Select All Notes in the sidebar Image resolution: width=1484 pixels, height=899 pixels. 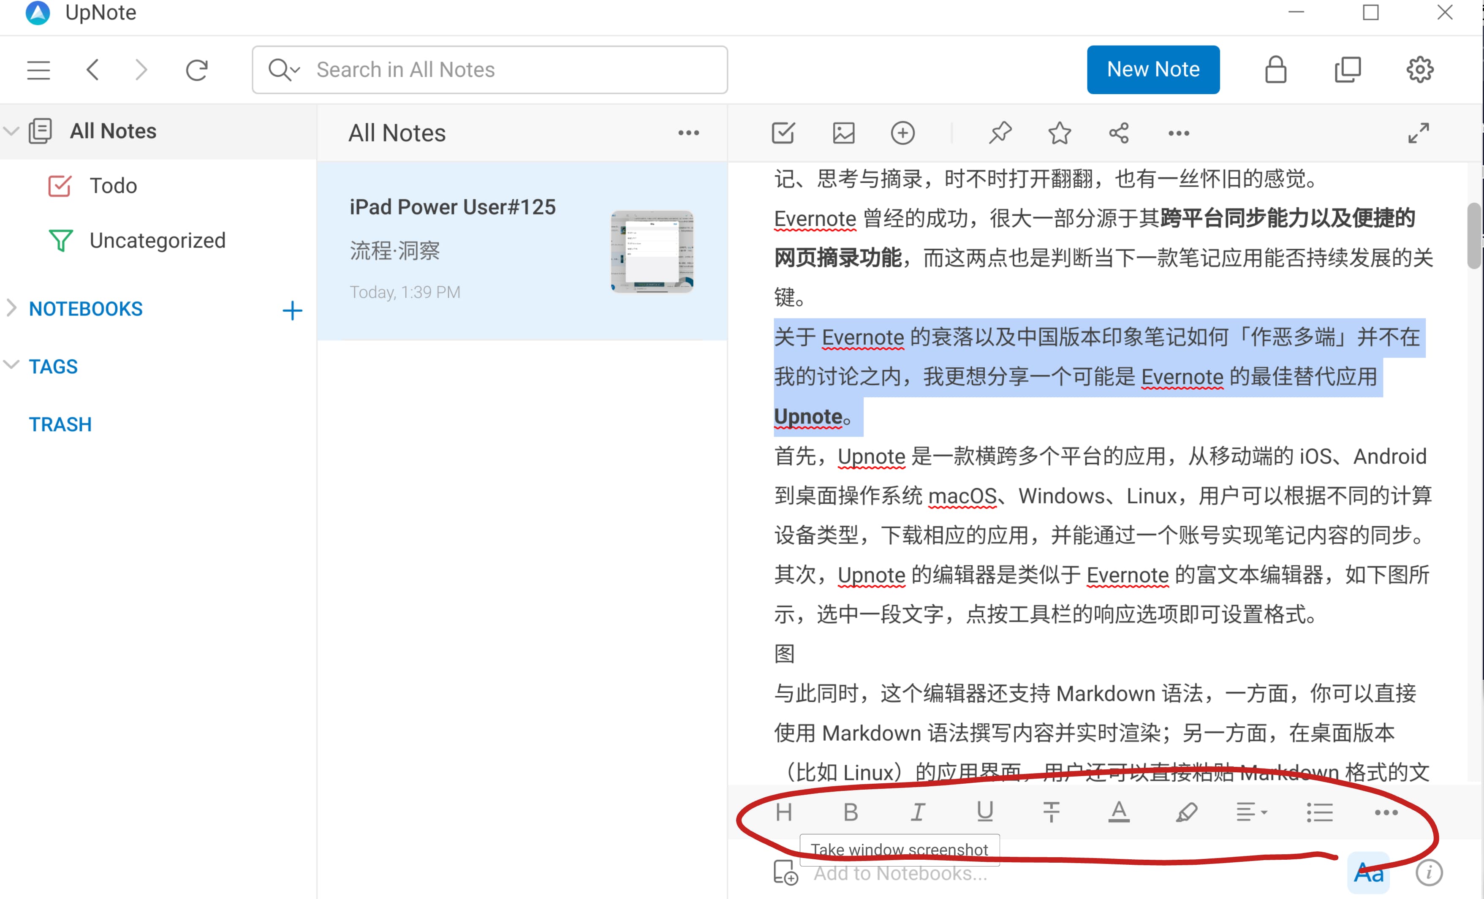(113, 130)
